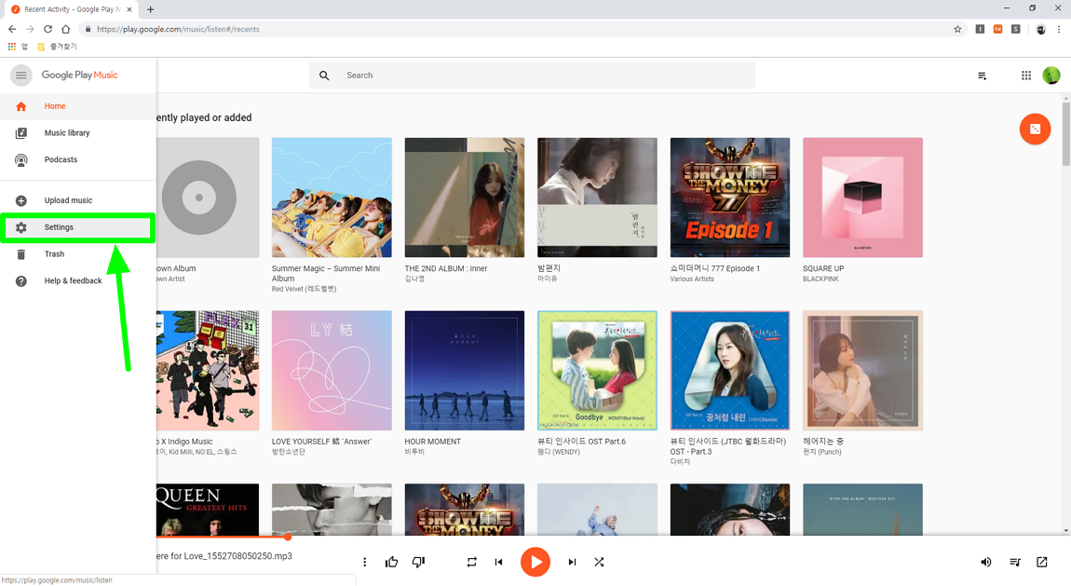
Task: Open Settings in the sidebar
Action: [x=78, y=227]
